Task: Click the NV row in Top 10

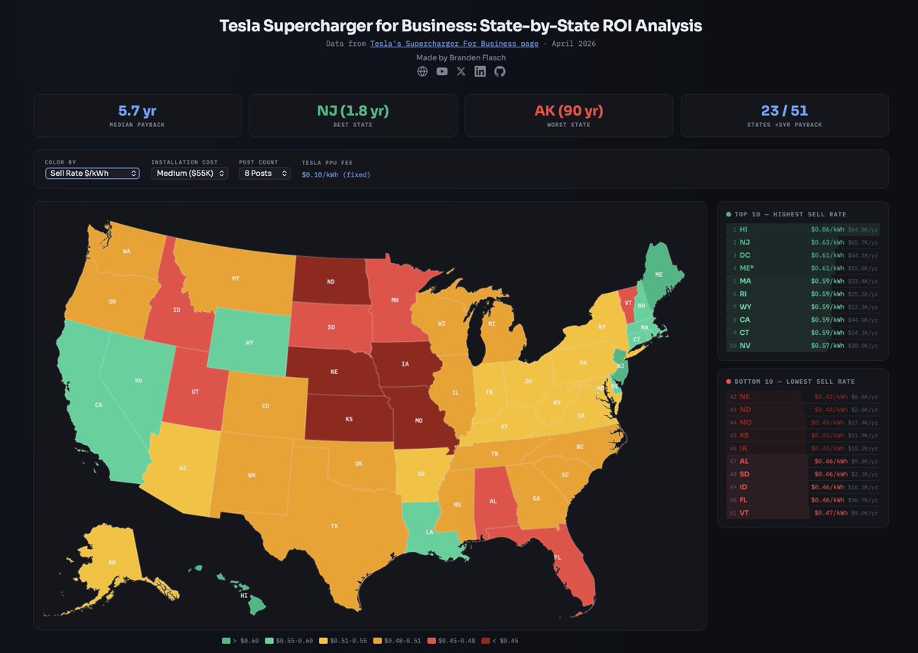Action: (802, 346)
